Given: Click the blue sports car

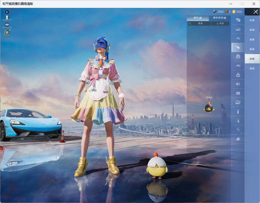Looking at the screenshot, I should [31, 125].
